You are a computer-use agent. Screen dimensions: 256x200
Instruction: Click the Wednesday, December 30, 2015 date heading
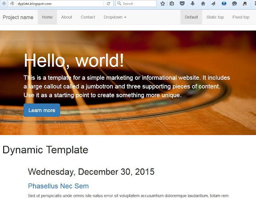point(91,172)
